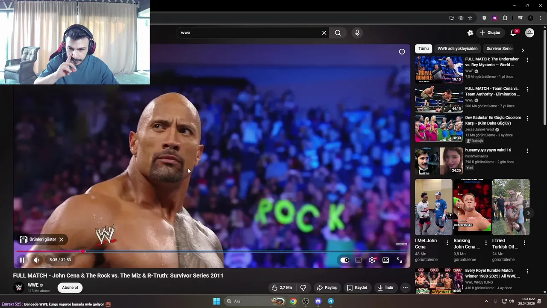Open Telegram from the taskbar
This screenshot has height=308, width=547.
331,301
